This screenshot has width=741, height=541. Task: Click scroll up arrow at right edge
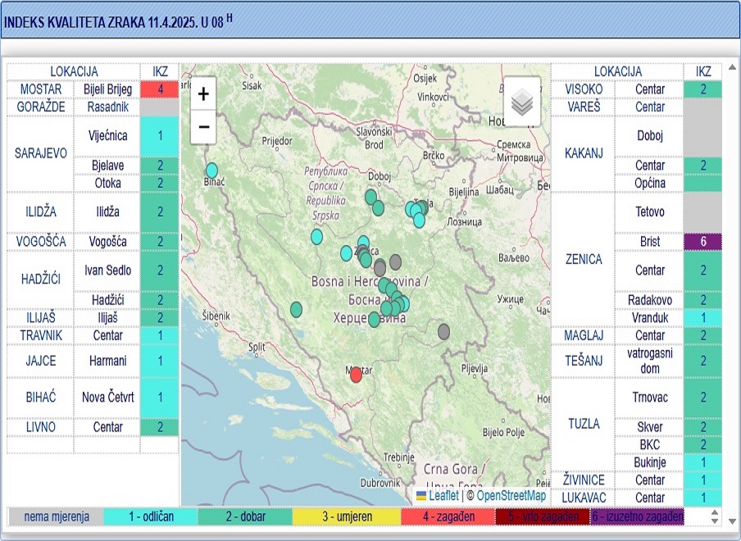tap(732, 67)
